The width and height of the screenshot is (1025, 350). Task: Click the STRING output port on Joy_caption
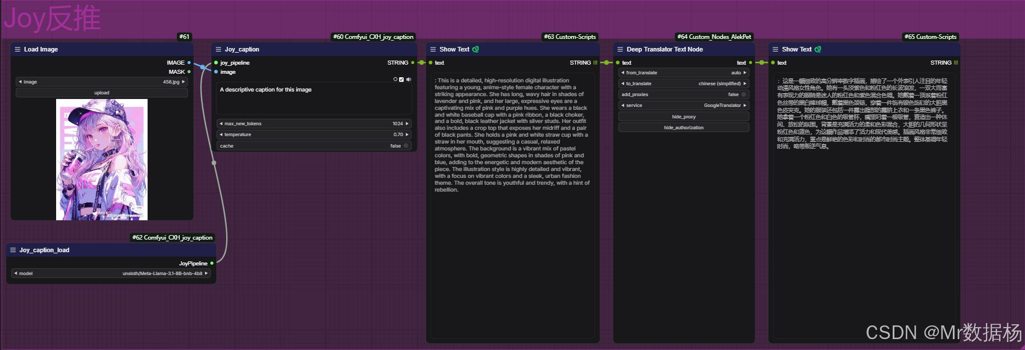pyautogui.click(x=412, y=63)
